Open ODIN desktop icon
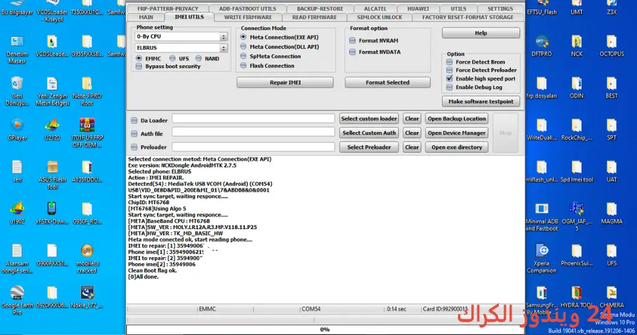 (x=577, y=88)
